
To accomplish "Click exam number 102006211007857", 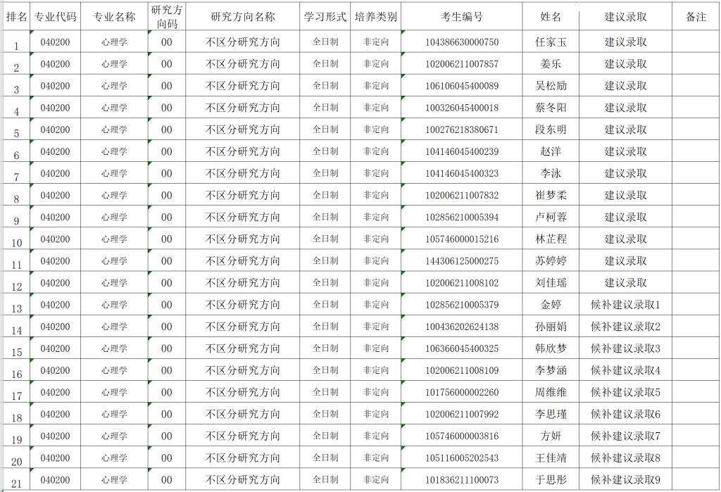I will tap(462, 64).
